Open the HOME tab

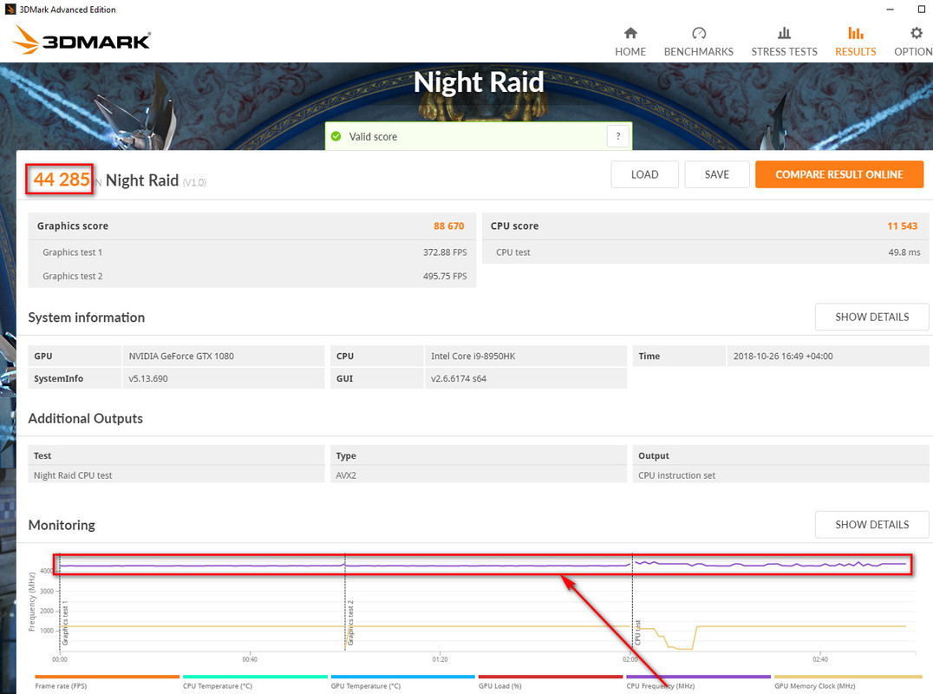[630, 42]
